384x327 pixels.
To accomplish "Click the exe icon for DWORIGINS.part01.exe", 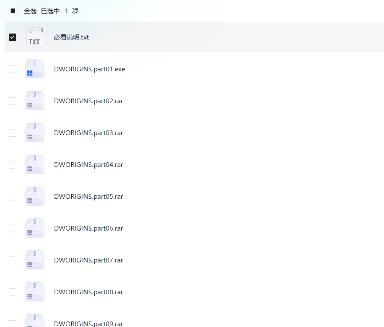I will pos(34,69).
